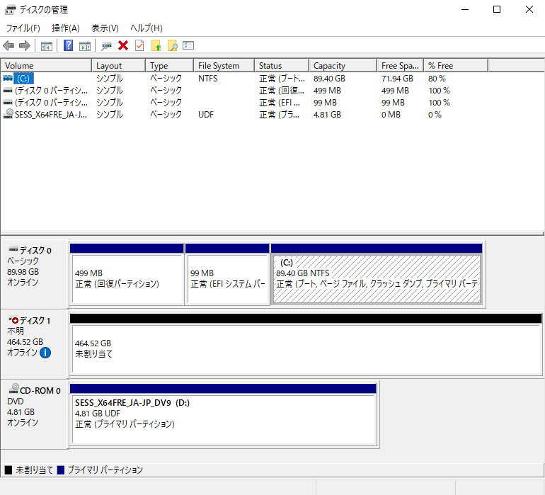
Task: Click the UDF file system cell
Action: click(x=206, y=115)
